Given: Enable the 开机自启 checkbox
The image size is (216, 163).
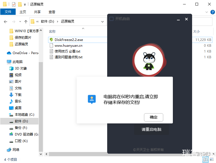Looking at the screenshot, I should (x=112, y=19).
